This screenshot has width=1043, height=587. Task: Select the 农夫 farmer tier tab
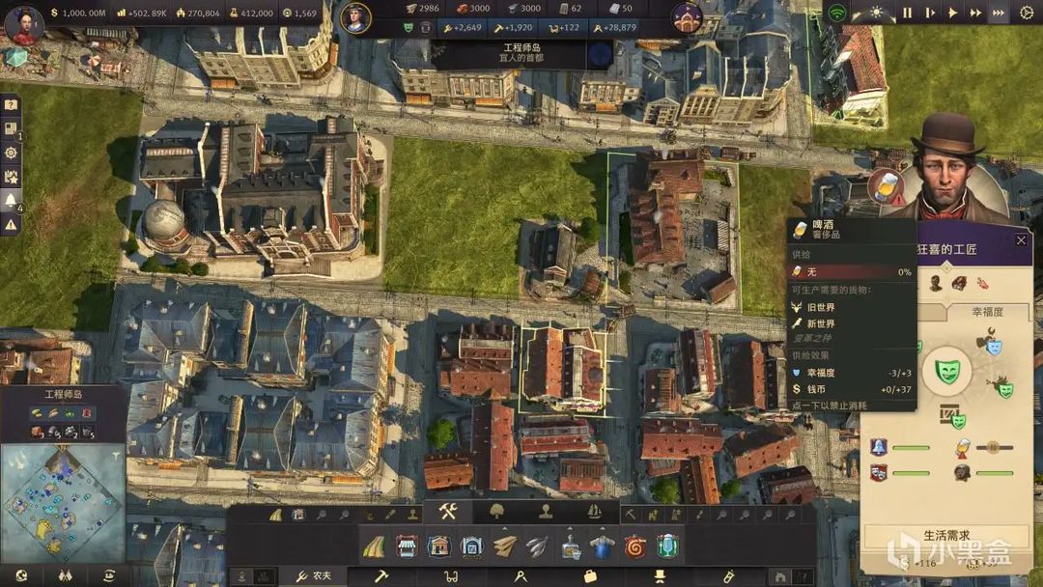click(313, 576)
